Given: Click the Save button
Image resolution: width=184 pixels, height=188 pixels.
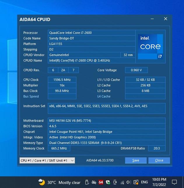Looking at the screenshot, I should [136, 161].
